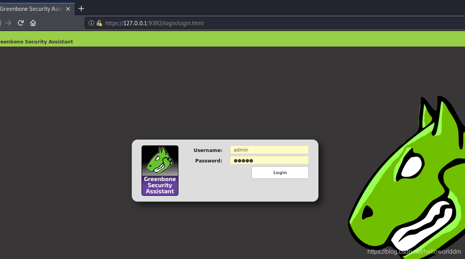Click the forward navigation arrow

[x=8, y=23]
